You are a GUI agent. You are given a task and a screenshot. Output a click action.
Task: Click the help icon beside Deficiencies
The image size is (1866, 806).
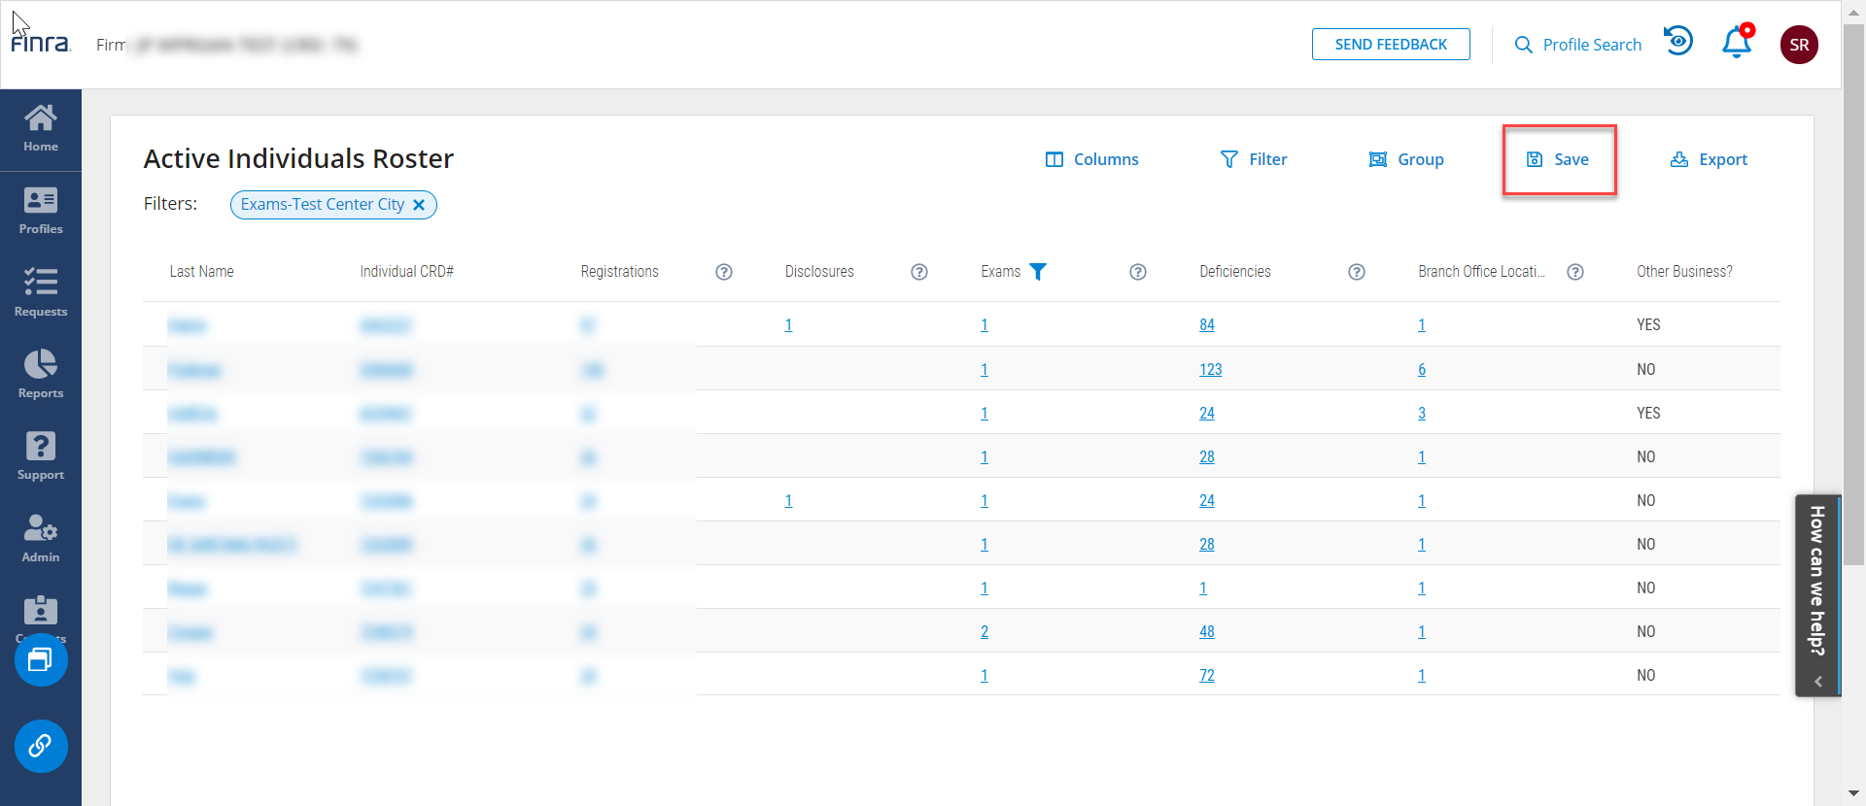coord(1357,272)
